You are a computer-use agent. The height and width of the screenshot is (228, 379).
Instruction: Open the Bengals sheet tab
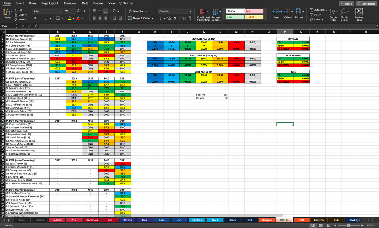click(267, 220)
